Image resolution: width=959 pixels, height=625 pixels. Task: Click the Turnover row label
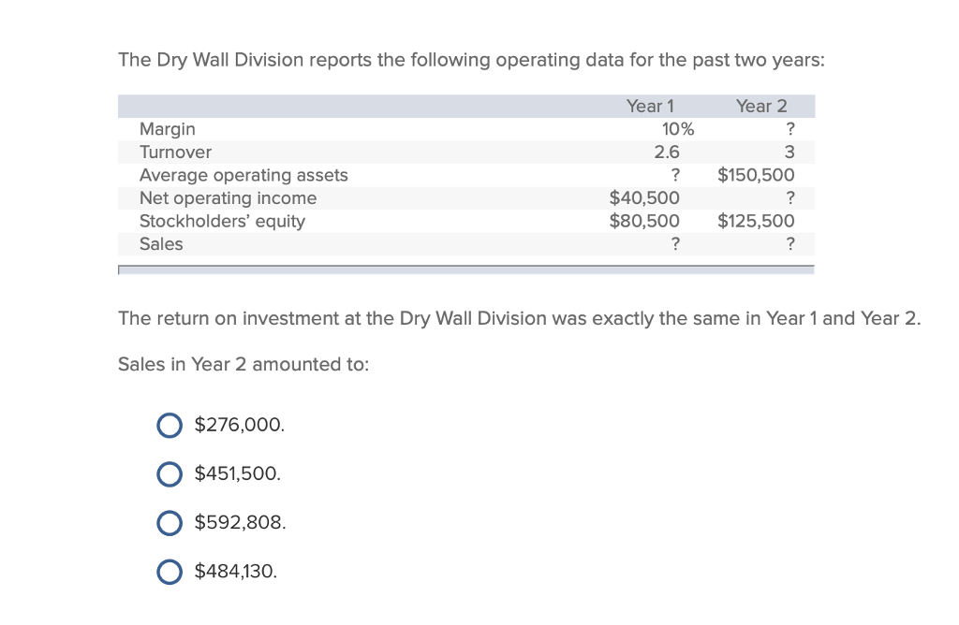point(175,152)
